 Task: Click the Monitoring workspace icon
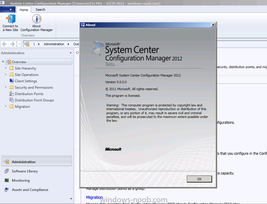[x=7, y=180]
